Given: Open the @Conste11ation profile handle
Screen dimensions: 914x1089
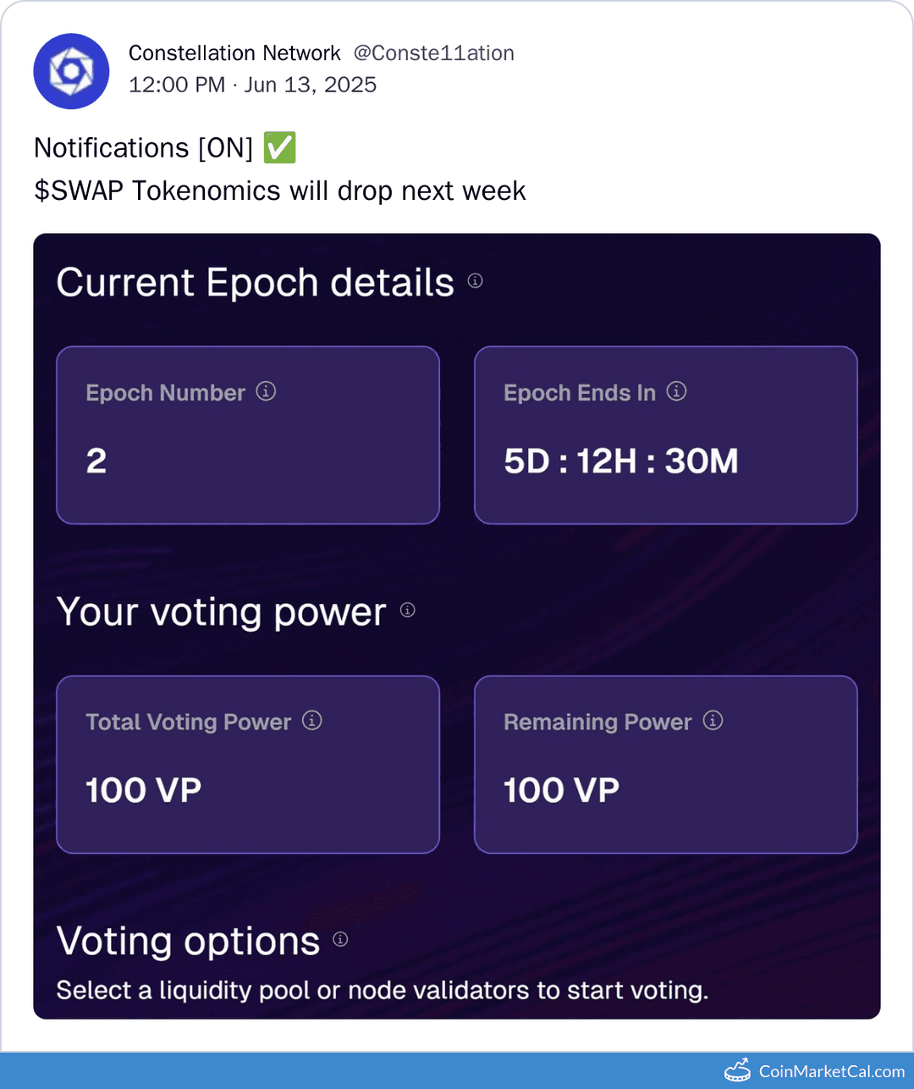Looking at the screenshot, I should tap(434, 53).
